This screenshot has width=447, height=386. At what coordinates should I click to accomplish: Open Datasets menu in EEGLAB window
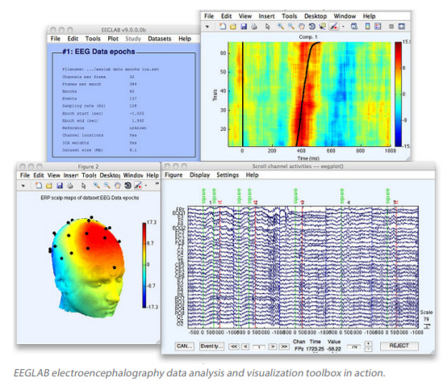(160, 39)
